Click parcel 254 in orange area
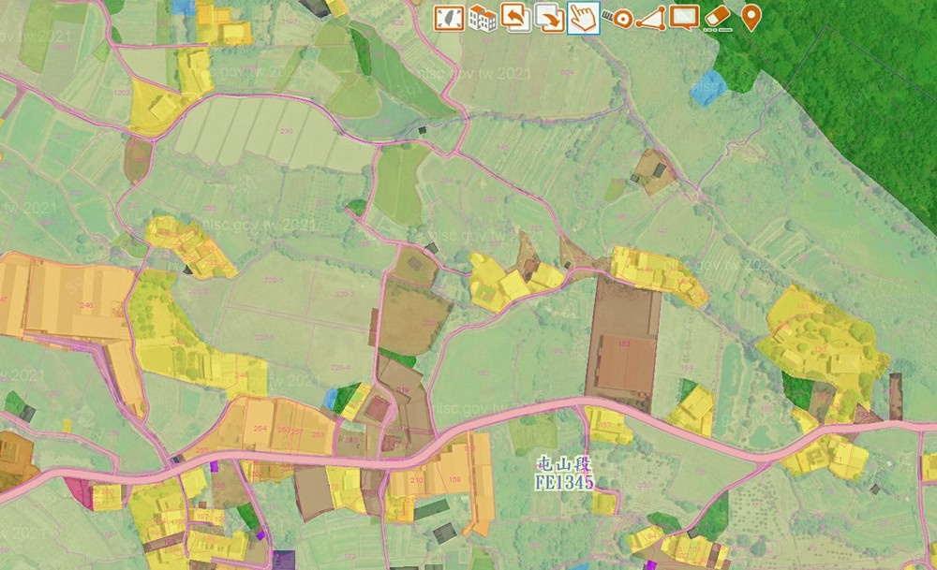The width and height of the screenshot is (937, 570). [260, 429]
